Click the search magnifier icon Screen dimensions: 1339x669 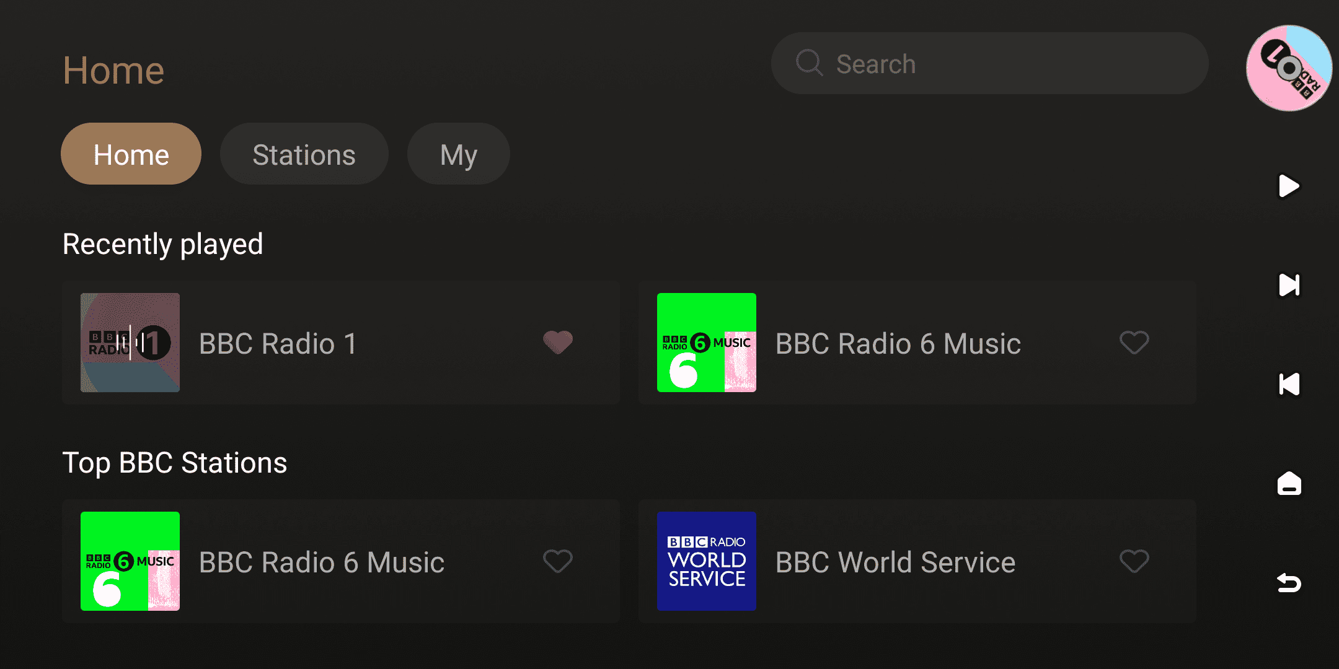pos(809,63)
